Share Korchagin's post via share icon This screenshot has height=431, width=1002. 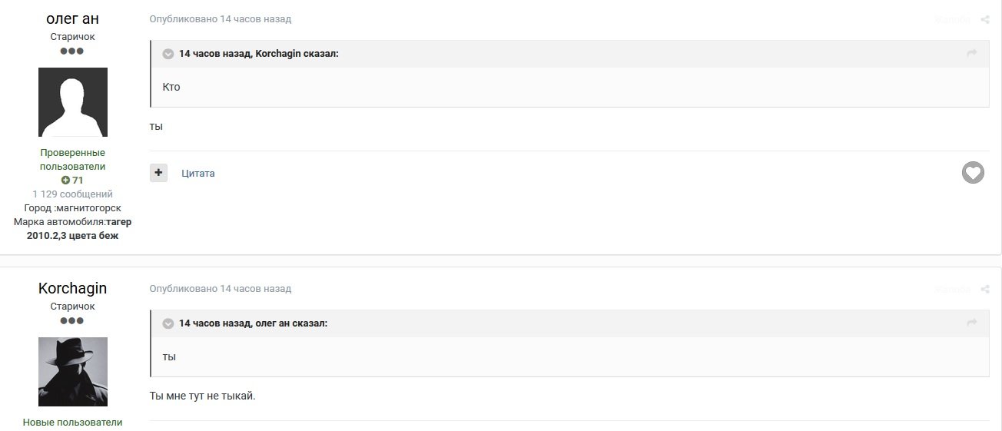(985, 290)
